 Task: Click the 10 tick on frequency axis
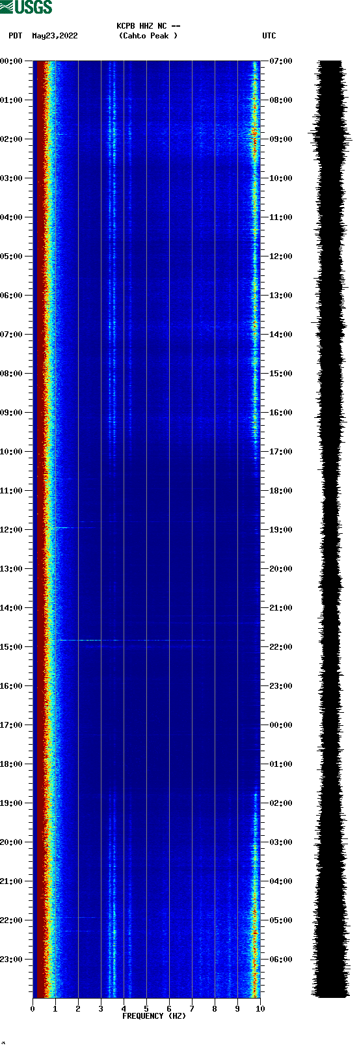pos(260,1009)
